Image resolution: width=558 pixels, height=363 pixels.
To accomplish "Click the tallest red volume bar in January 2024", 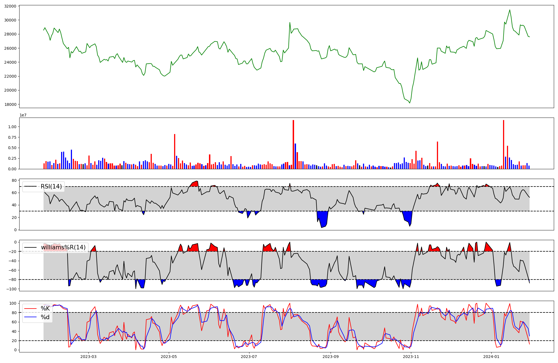I will click(x=503, y=145).
